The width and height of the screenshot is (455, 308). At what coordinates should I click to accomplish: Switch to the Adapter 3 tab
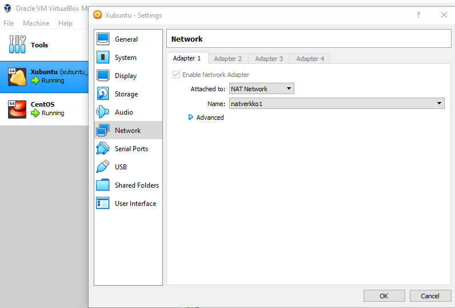tap(269, 59)
